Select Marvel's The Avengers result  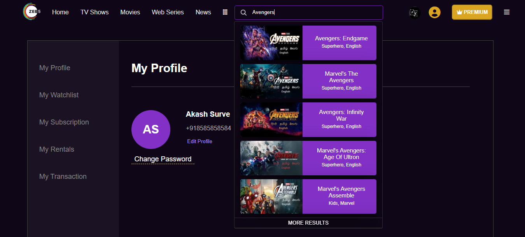(x=308, y=81)
